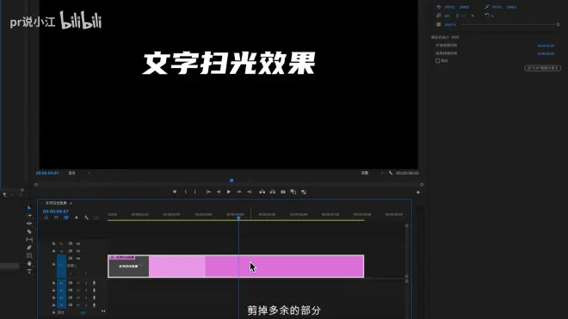
Task: Select the Slip tool
Action: (29, 239)
